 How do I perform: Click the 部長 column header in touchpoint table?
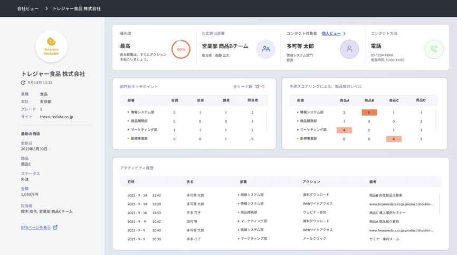click(x=200, y=100)
